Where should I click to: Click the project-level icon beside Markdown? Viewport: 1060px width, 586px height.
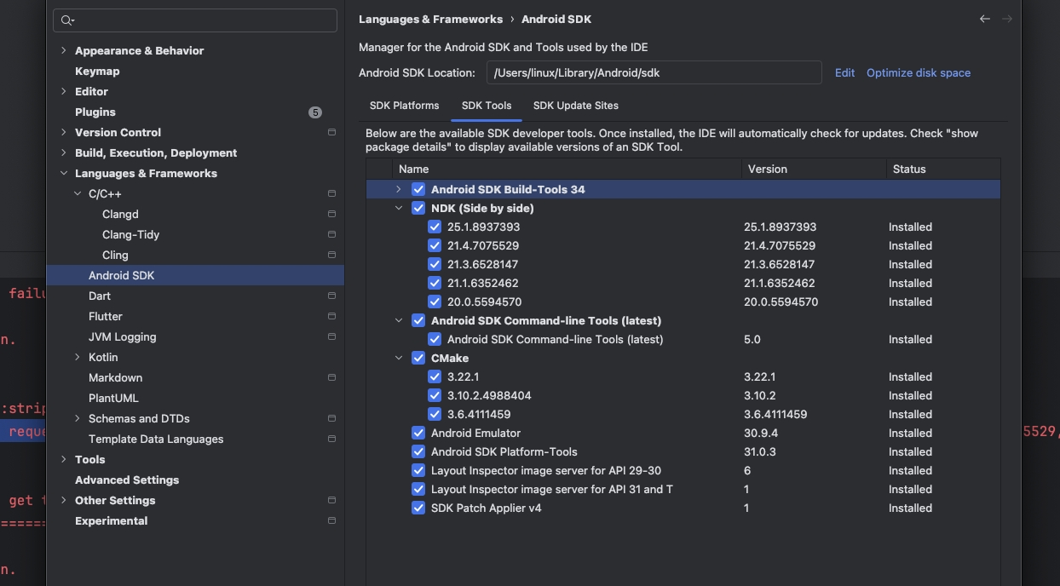coord(331,378)
